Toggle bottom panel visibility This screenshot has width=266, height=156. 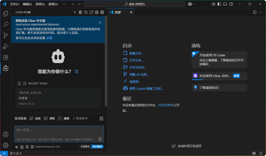225,4
